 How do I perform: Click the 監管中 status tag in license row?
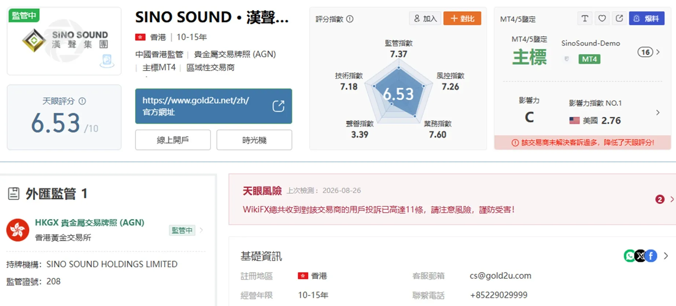point(182,230)
